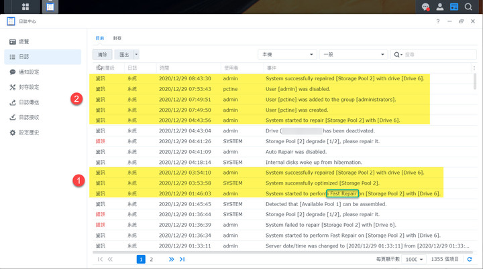
Task: Click the Log Center window title icon
Action: (x=11, y=21)
